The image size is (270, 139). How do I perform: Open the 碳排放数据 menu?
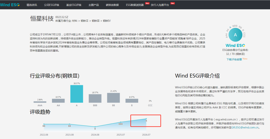[x=112, y=5]
